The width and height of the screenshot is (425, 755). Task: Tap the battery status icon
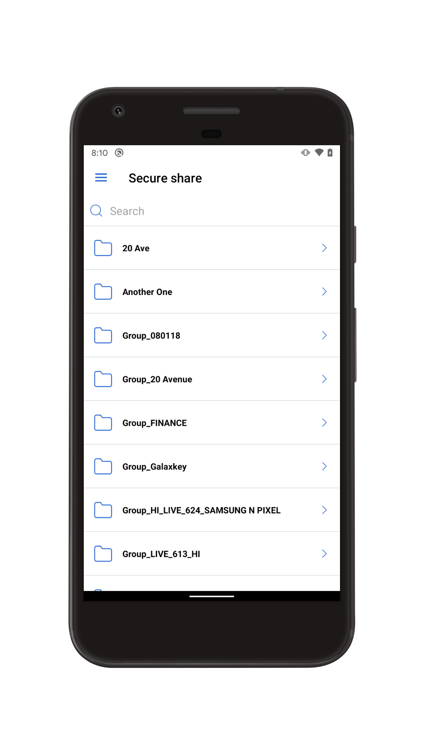pos(330,153)
